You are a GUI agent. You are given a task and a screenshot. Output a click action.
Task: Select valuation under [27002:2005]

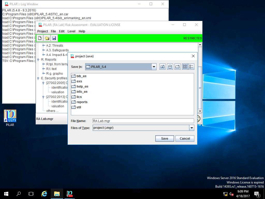tap(58, 92)
